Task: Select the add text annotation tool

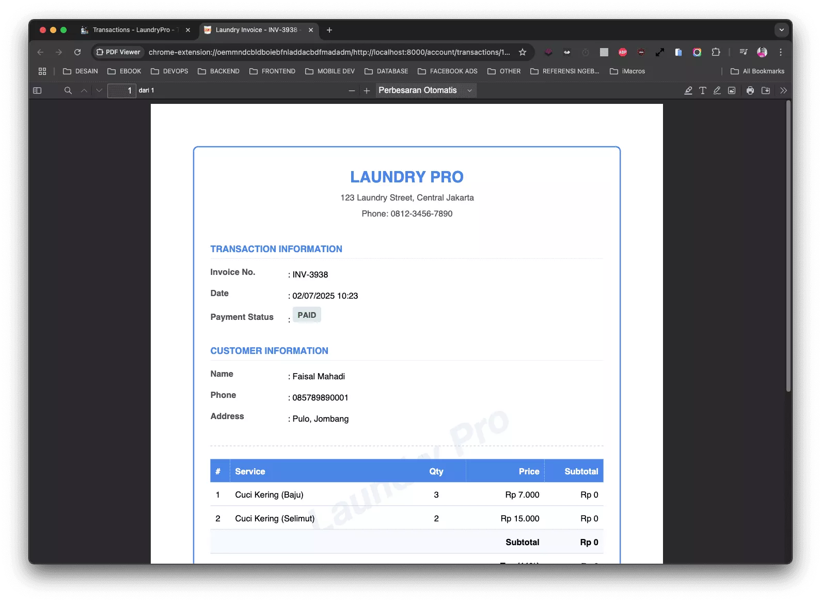Action: tap(703, 90)
